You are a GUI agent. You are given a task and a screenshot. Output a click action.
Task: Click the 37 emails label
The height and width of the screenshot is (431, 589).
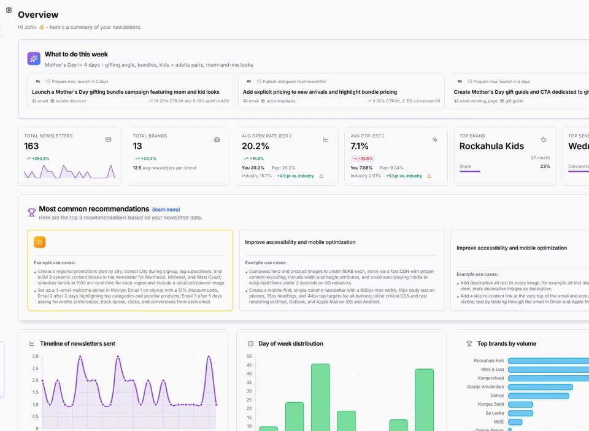(540, 158)
